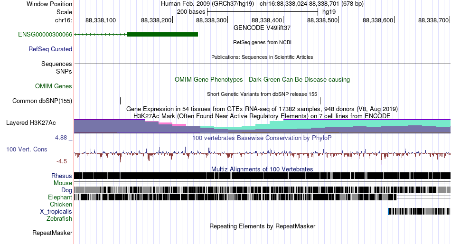Click the GTEx Gene Expression track title
This screenshot has width=451, height=244.
(x=262, y=109)
